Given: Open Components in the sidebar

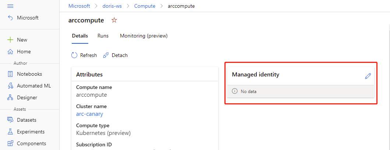Looking at the screenshot, I should (x=31, y=143).
